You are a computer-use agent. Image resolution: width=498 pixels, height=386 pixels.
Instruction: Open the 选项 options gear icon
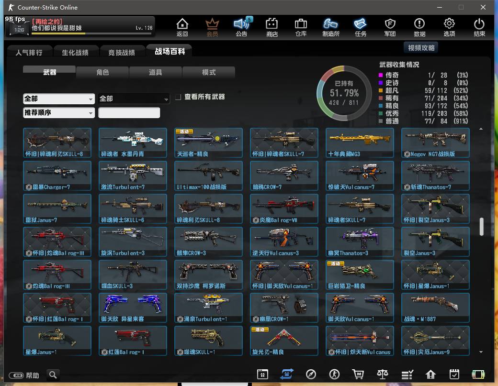[x=449, y=27]
